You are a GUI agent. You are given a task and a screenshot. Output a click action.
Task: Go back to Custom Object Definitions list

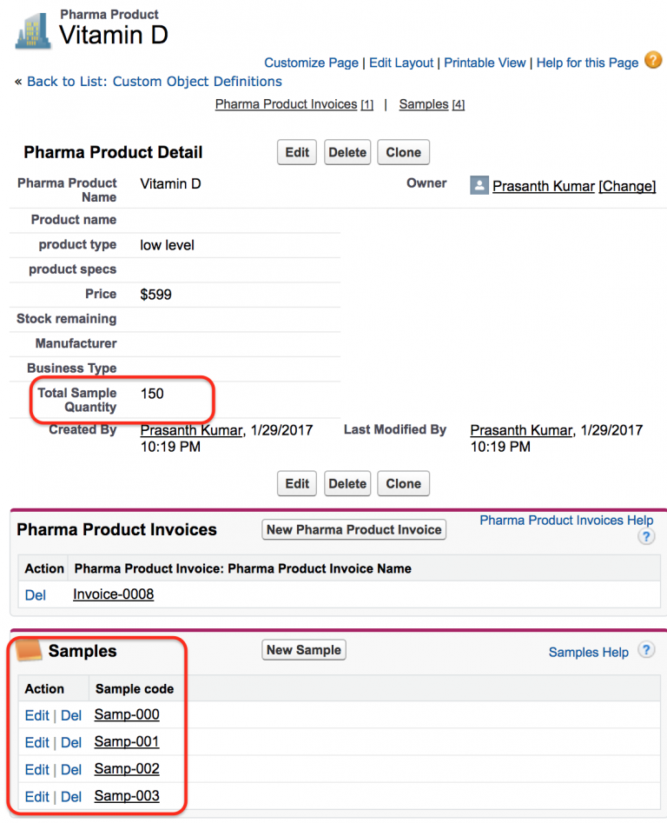click(154, 81)
